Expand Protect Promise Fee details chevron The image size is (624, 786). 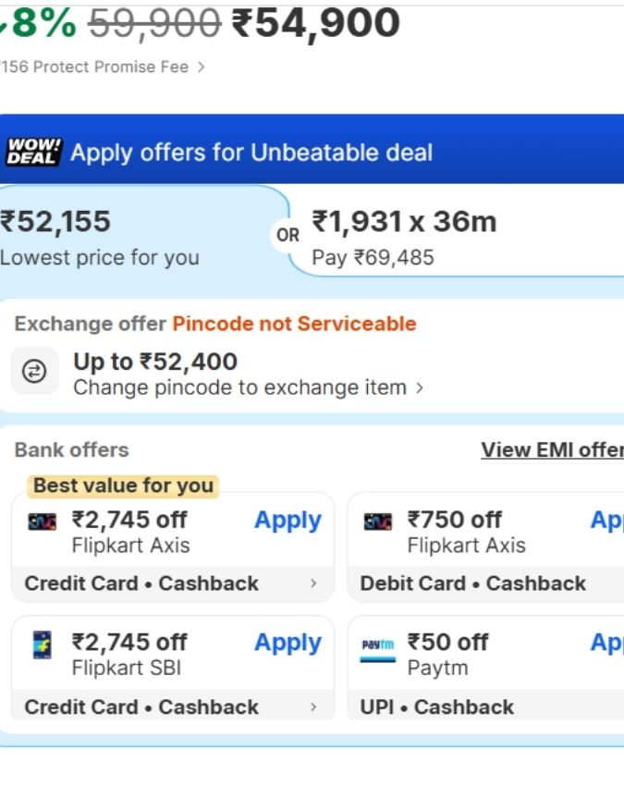(202, 67)
